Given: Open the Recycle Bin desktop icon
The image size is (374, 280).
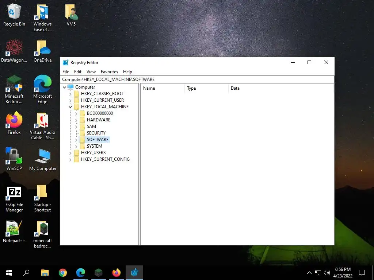Looking at the screenshot, I should [x=14, y=15].
